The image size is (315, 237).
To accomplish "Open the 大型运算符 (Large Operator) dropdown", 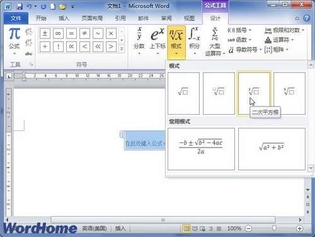I will pos(215,42).
